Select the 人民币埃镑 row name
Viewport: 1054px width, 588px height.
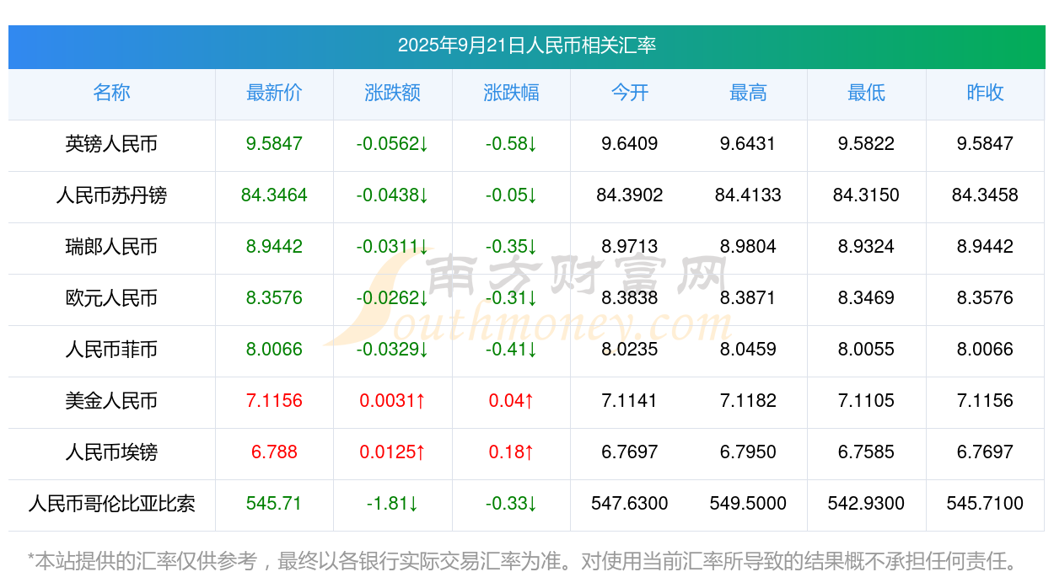(x=111, y=452)
